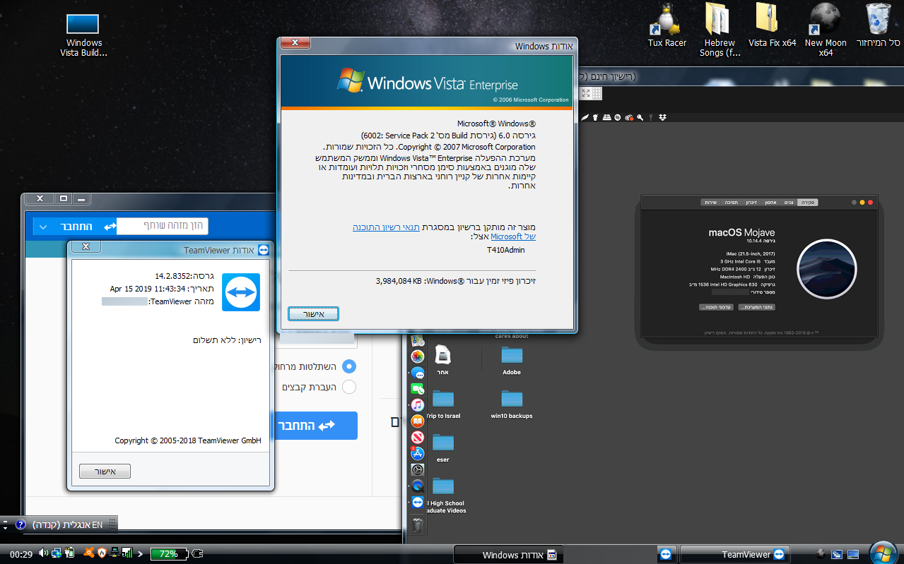This screenshot has height=564, width=904.
Task: Click the About Windows taskbar button
Action: pos(507,554)
